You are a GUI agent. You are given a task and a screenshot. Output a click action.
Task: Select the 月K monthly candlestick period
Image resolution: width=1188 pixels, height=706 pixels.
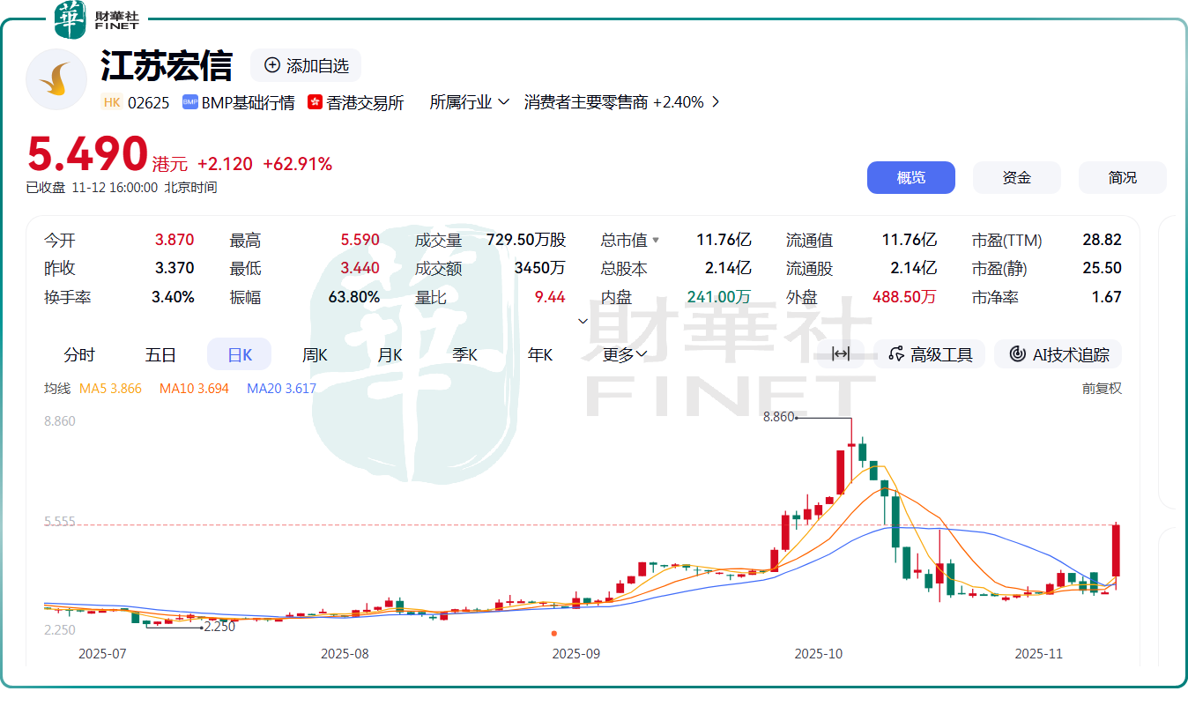coord(390,354)
